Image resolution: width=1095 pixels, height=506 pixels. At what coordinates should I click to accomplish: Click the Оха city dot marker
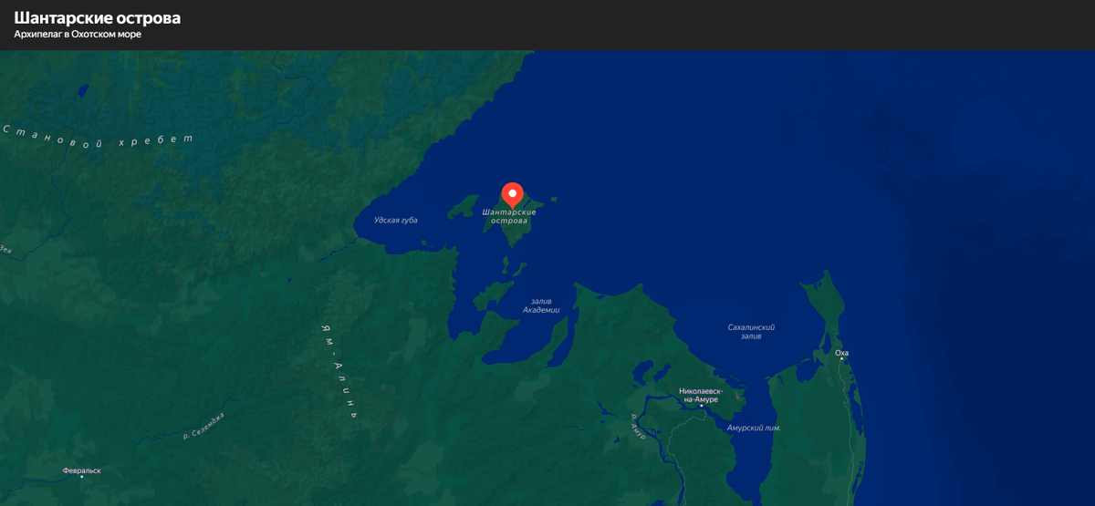point(841,359)
